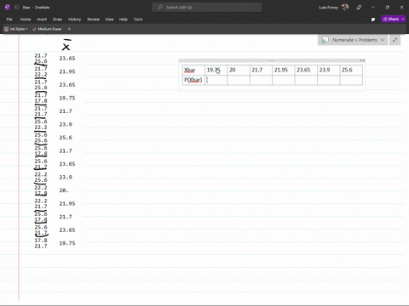Click the 23.9 cell in Xbar table row

pyautogui.click(x=329, y=70)
